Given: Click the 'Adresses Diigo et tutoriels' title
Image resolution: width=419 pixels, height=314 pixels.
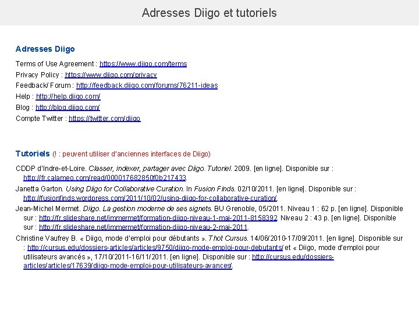Looking at the screenshot, I should pyautogui.click(x=210, y=13).
